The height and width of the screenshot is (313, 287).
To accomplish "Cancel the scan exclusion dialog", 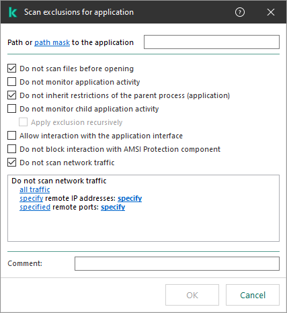I will click(x=253, y=295).
